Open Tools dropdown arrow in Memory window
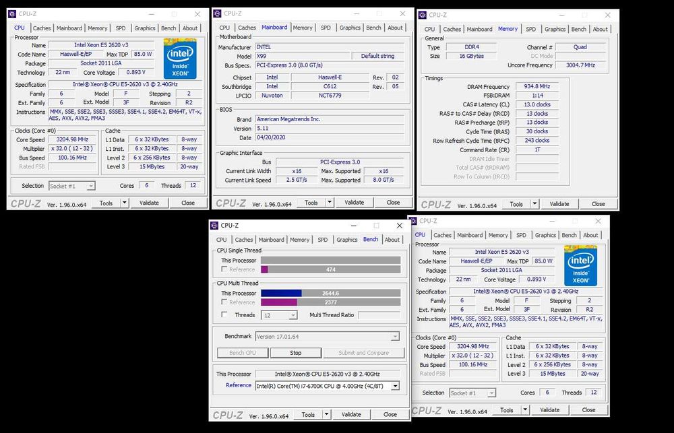 pos(534,204)
